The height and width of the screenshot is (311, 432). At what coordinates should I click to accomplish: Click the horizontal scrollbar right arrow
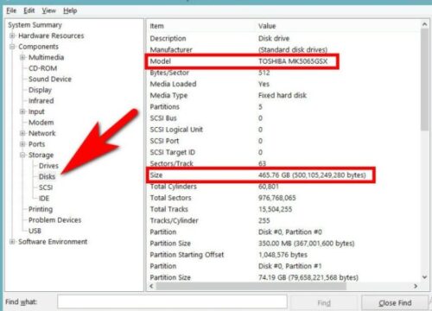[x=416, y=286]
